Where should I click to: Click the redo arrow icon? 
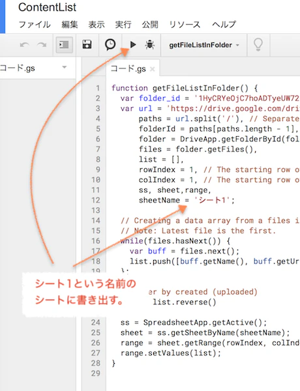point(42,45)
